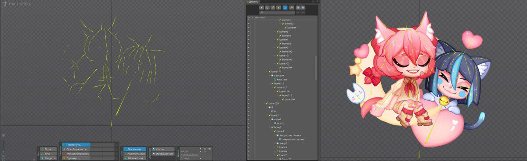Click the highlighted blue tree toolbar icon
This screenshot has height=161, width=527.
285,7
